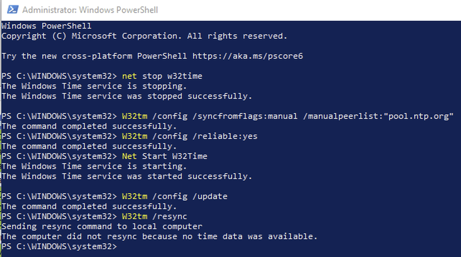Viewport: 461px width, 257px height.
Task: Click the empty prompt on the last line
Action: (x=59, y=247)
